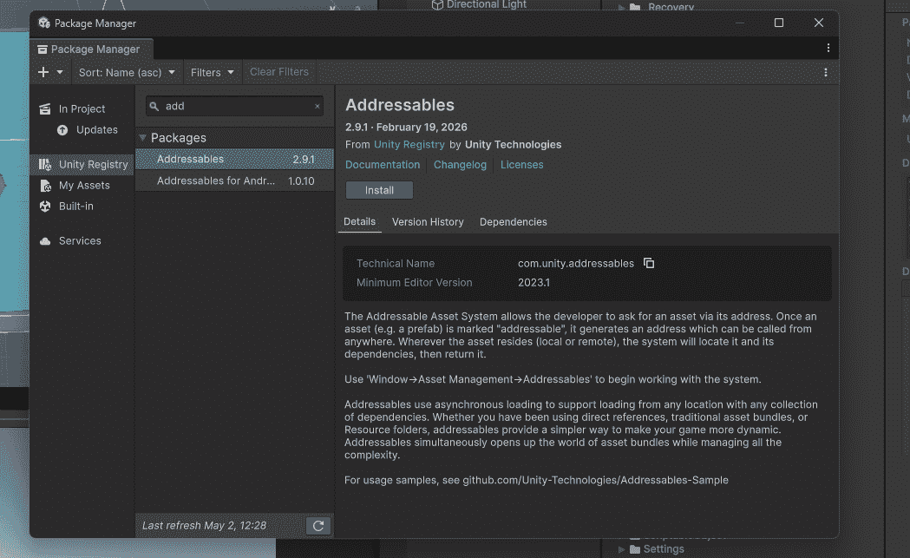Open the Changelog link

(461, 164)
